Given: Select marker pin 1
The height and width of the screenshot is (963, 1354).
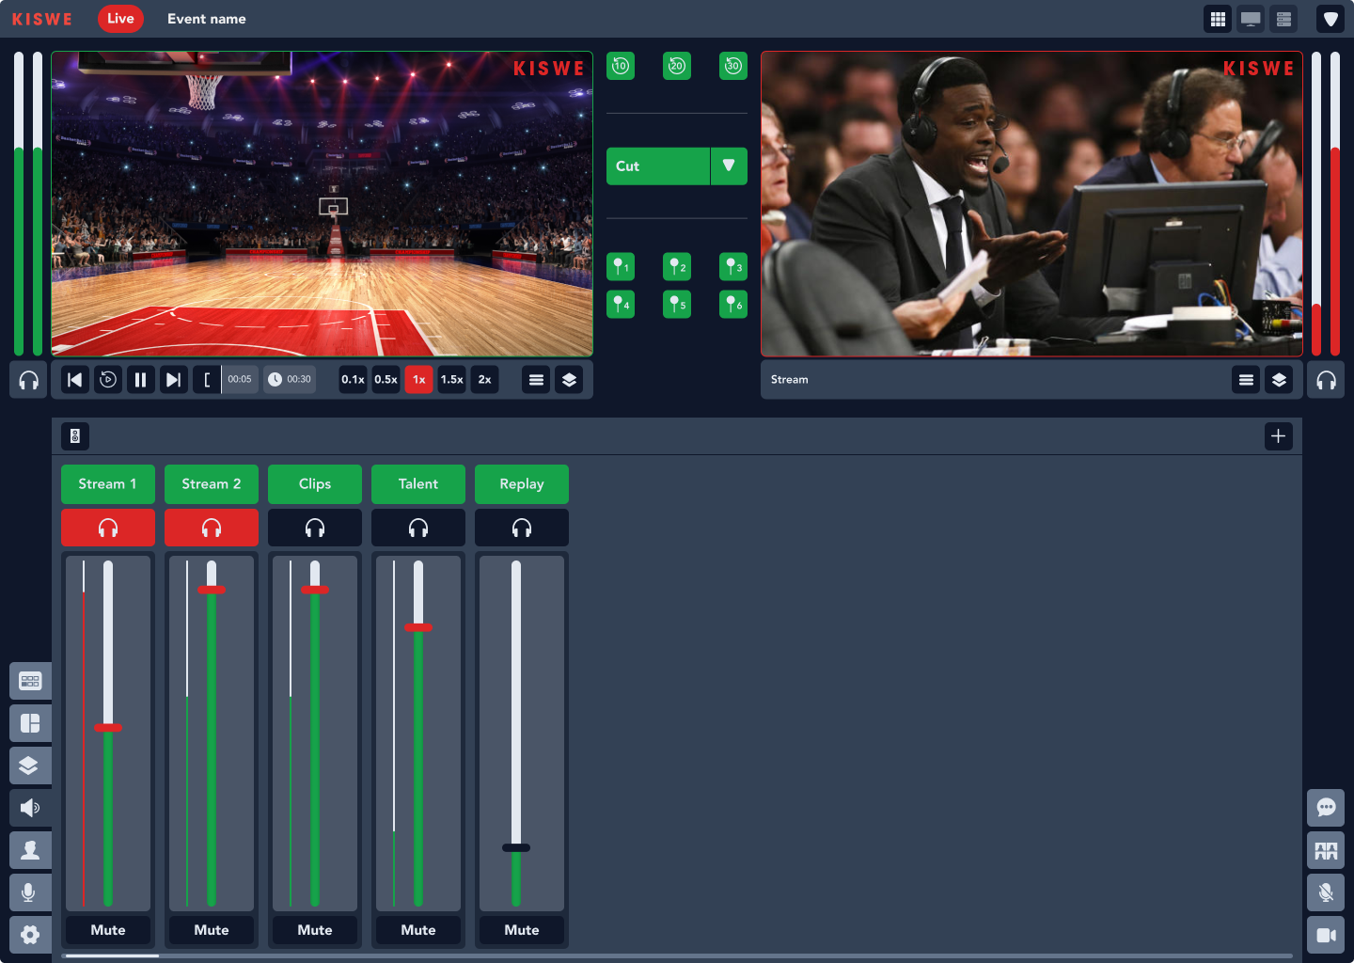Looking at the screenshot, I should [x=621, y=267].
